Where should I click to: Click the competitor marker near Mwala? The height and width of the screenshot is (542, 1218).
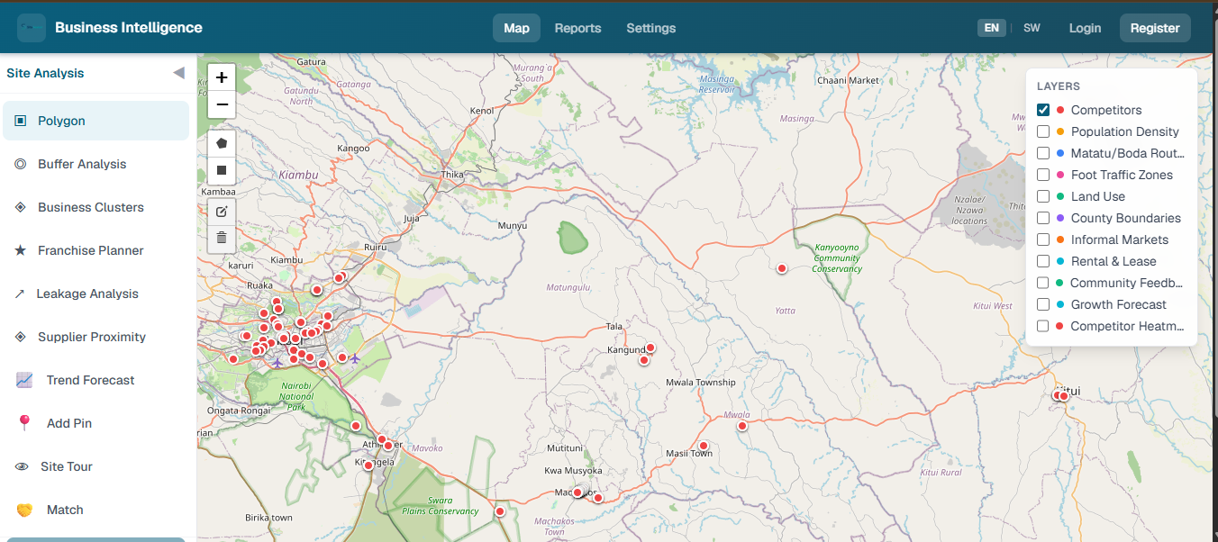click(742, 426)
